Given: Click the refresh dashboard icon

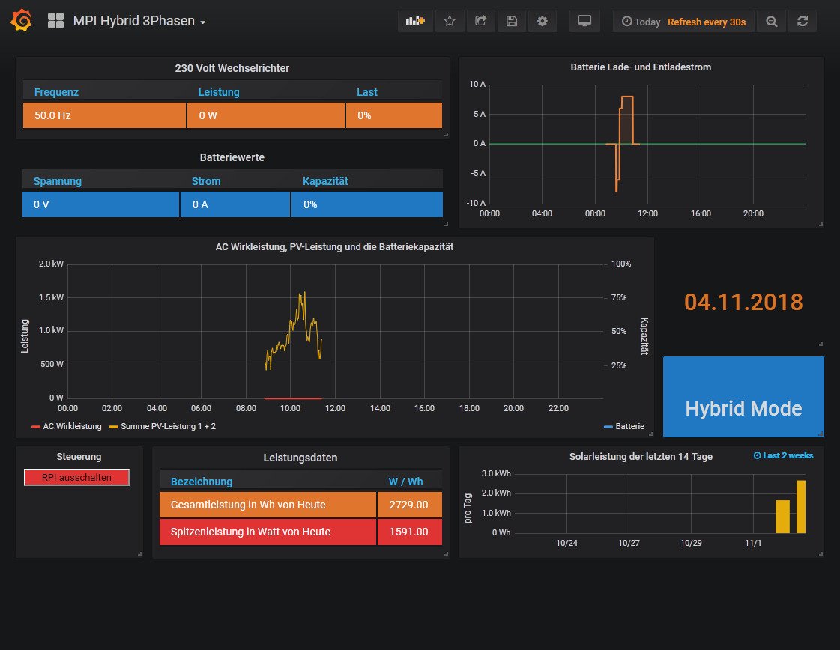Looking at the screenshot, I should point(802,22).
